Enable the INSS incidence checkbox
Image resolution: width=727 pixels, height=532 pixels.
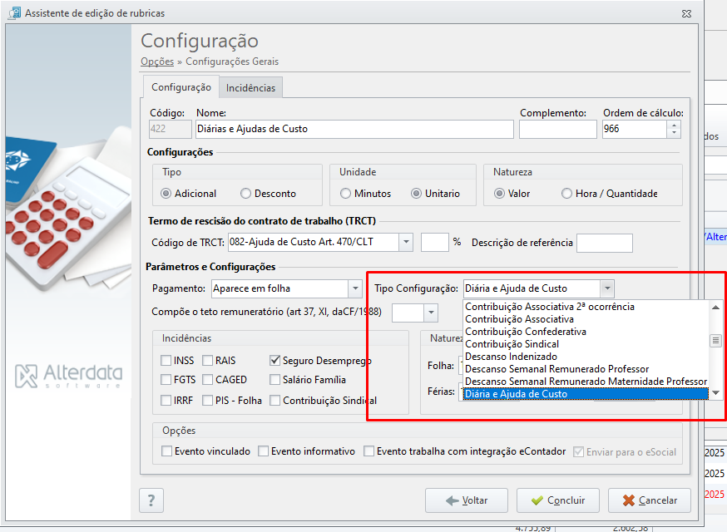click(x=166, y=361)
